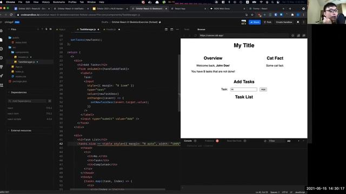
Task: Click the blue Share button
Action: coord(255,22)
